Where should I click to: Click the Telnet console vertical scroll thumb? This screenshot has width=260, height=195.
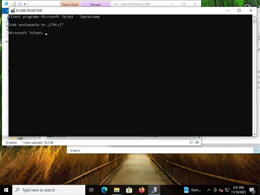[254, 21]
